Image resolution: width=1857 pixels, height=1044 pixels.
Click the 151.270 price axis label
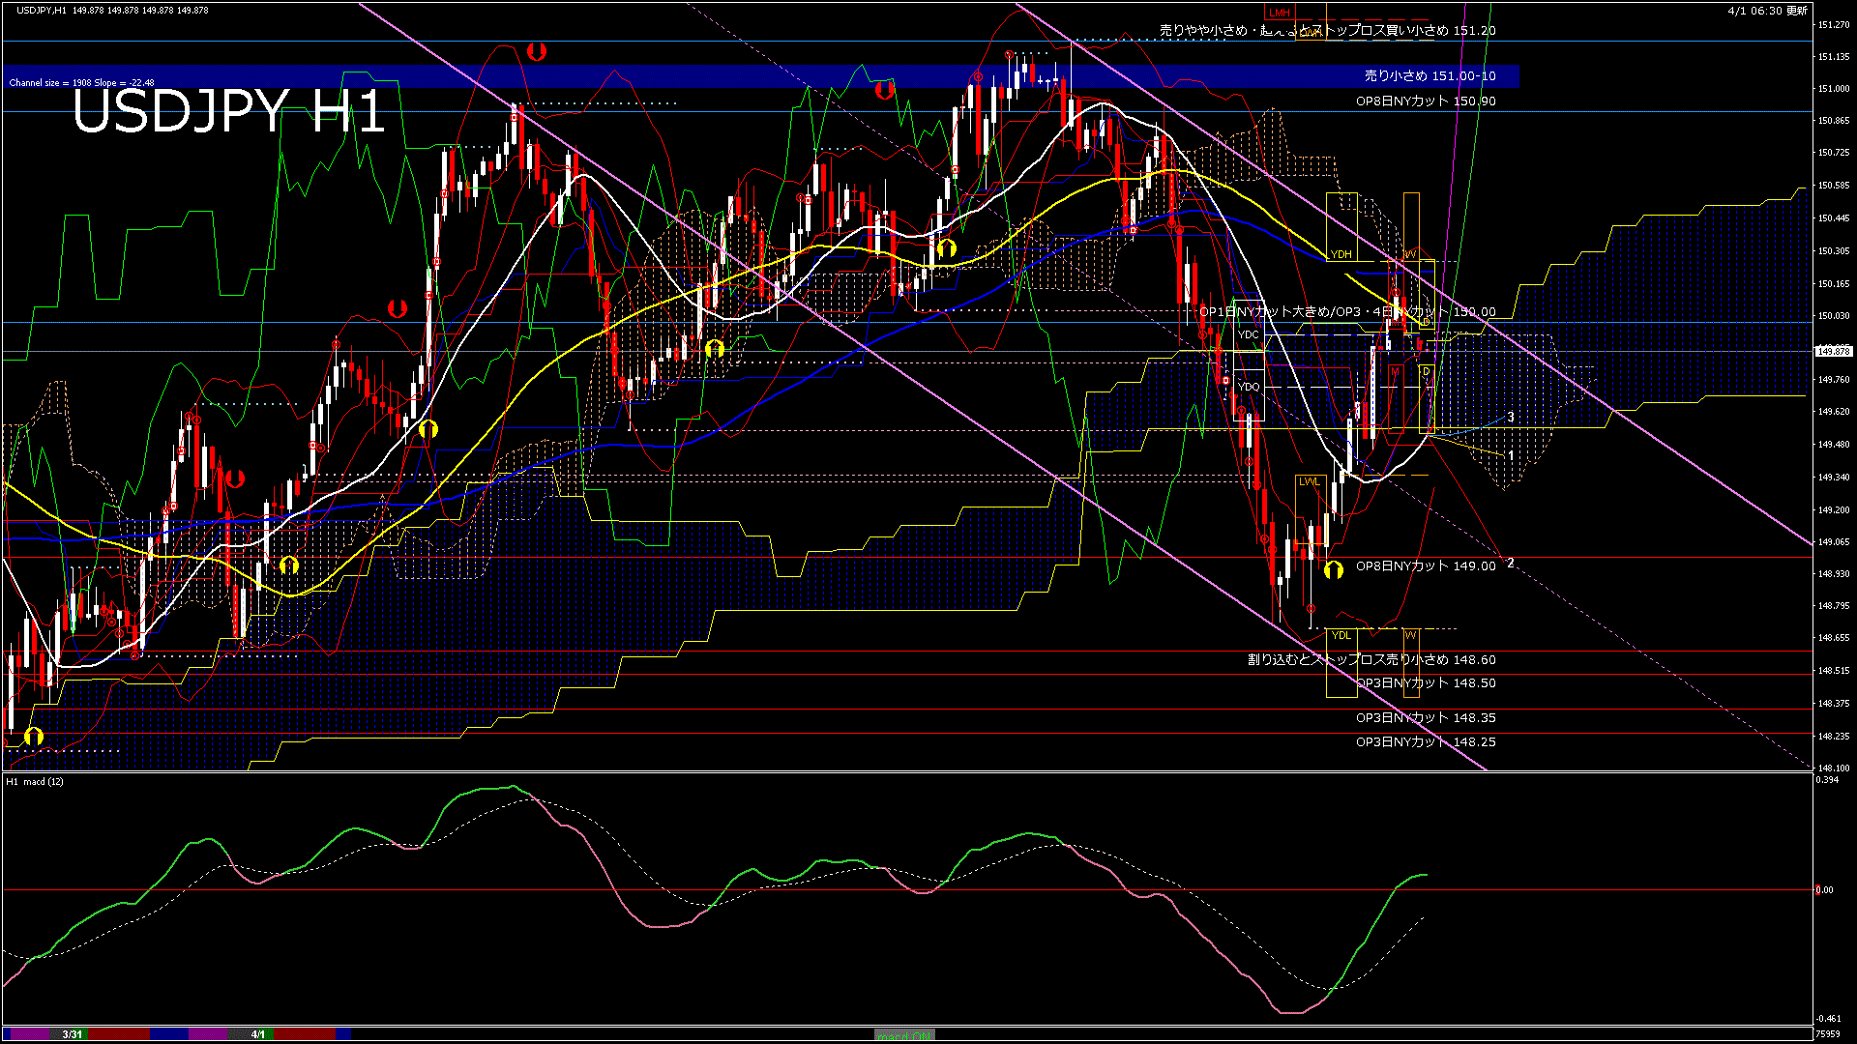tap(1835, 24)
